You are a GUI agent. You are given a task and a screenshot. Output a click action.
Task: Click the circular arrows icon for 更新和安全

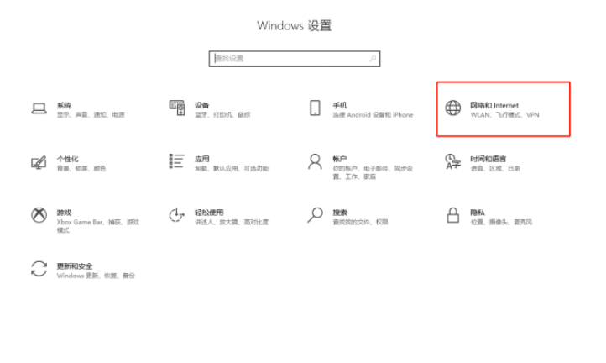point(39,269)
